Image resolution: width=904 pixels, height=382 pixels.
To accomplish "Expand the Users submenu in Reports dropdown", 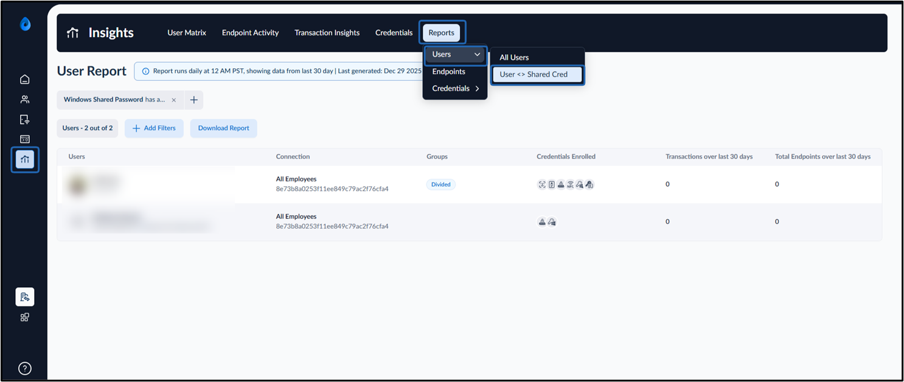I will tap(455, 55).
